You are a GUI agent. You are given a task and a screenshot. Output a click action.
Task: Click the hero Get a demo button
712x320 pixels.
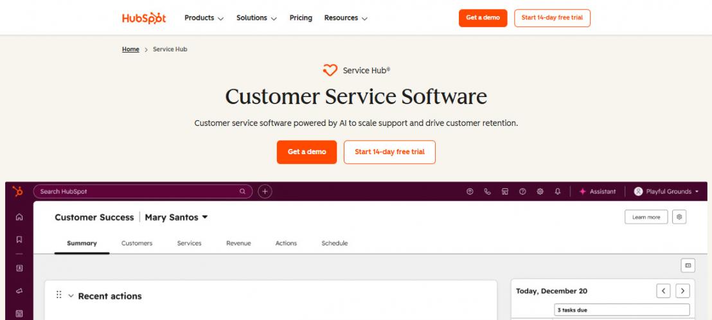pyautogui.click(x=307, y=152)
